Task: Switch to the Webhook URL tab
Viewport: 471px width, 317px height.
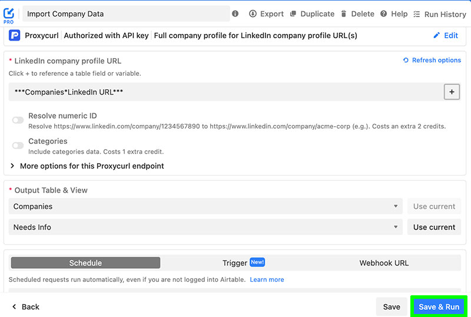Action: 384,263
